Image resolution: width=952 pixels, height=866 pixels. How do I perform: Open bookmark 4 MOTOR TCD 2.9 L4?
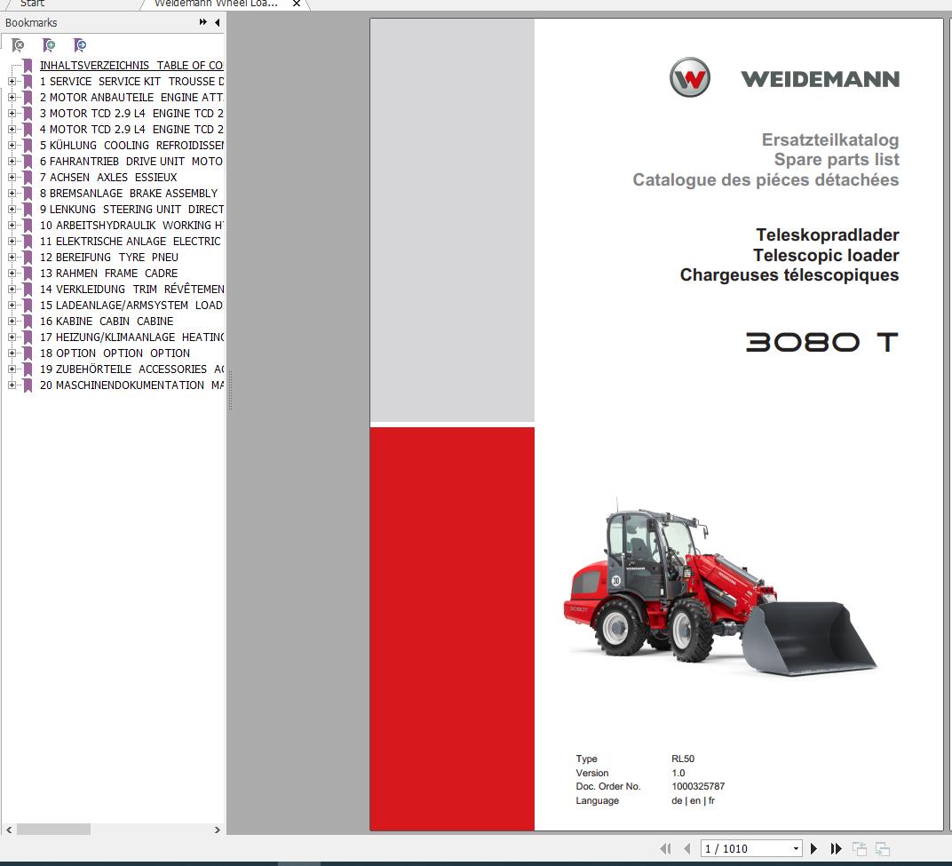click(131, 130)
